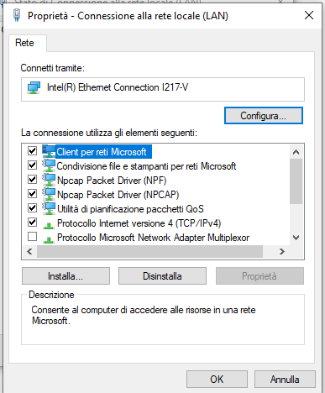The width and height of the screenshot is (325, 393).
Task: Click the Disinstalla button
Action: tap(162, 276)
